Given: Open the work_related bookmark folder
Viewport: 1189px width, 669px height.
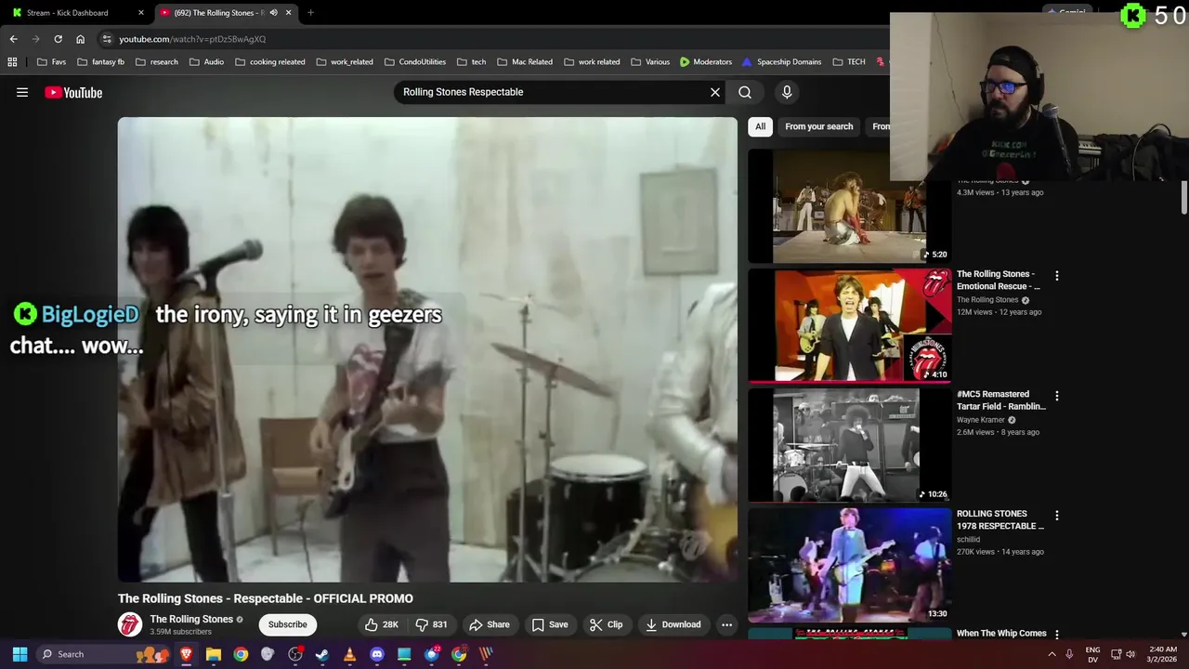Looking at the screenshot, I should (x=345, y=62).
